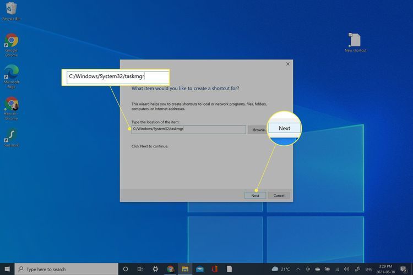
Task: Click the Cancel button in wizard
Action: (x=279, y=195)
